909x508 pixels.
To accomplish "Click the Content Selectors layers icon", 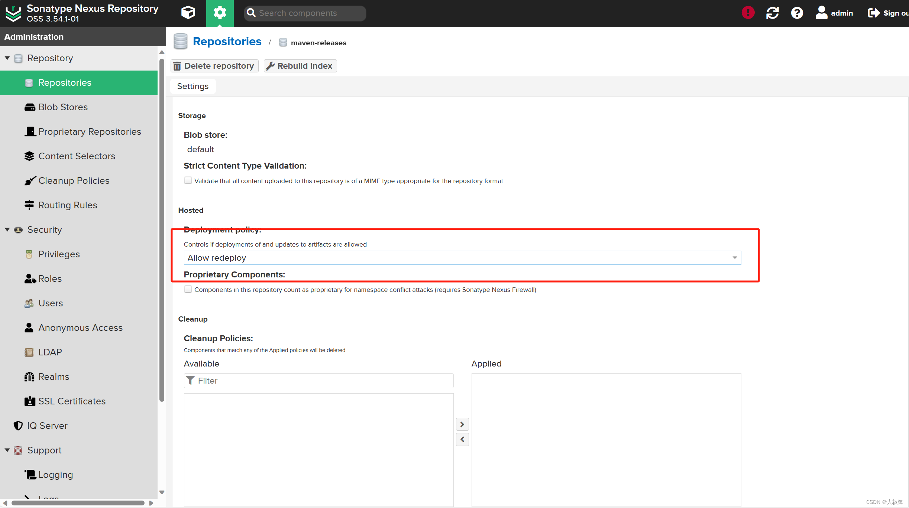I will click(x=29, y=156).
